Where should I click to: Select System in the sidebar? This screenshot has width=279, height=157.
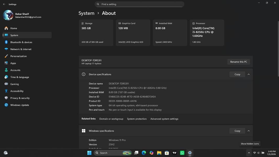point(27,35)
